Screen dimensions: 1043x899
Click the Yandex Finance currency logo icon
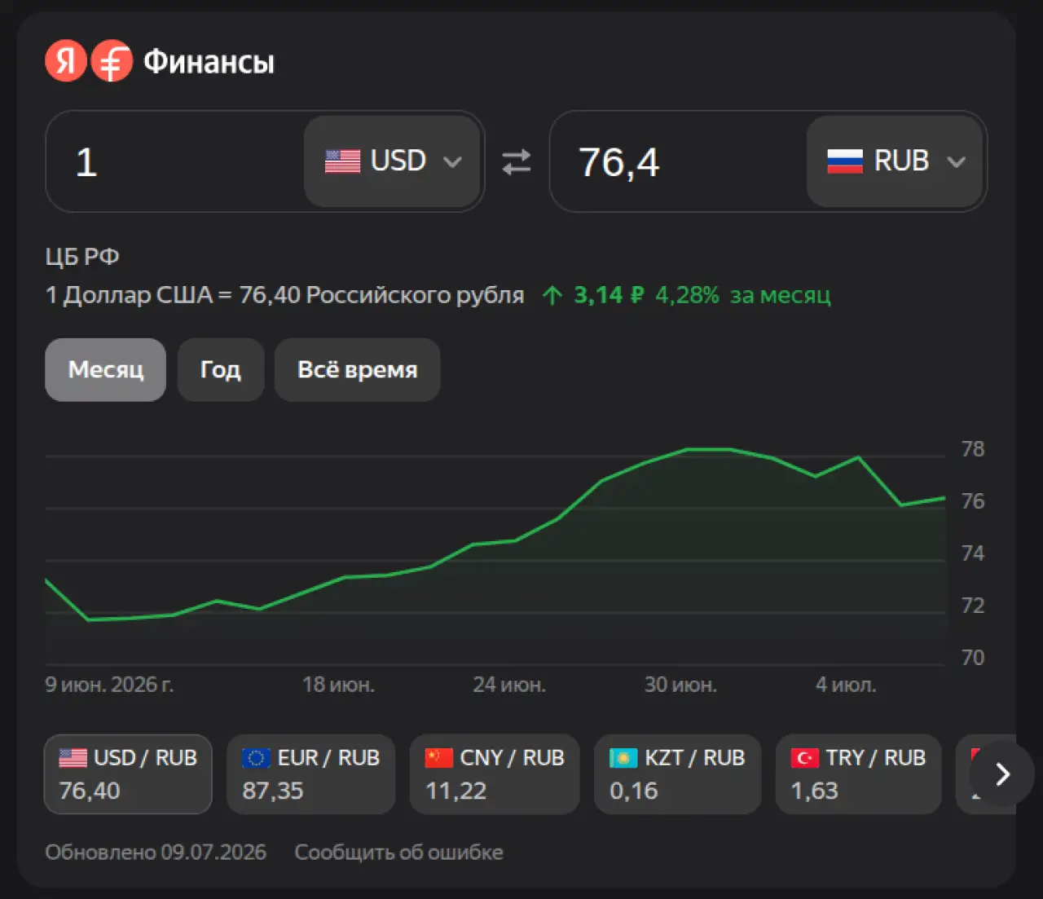click(x=112, y=61)
